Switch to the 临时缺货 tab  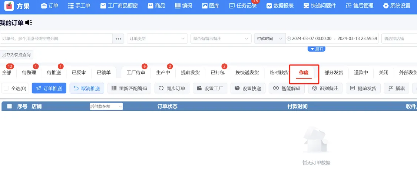[279, 73]
